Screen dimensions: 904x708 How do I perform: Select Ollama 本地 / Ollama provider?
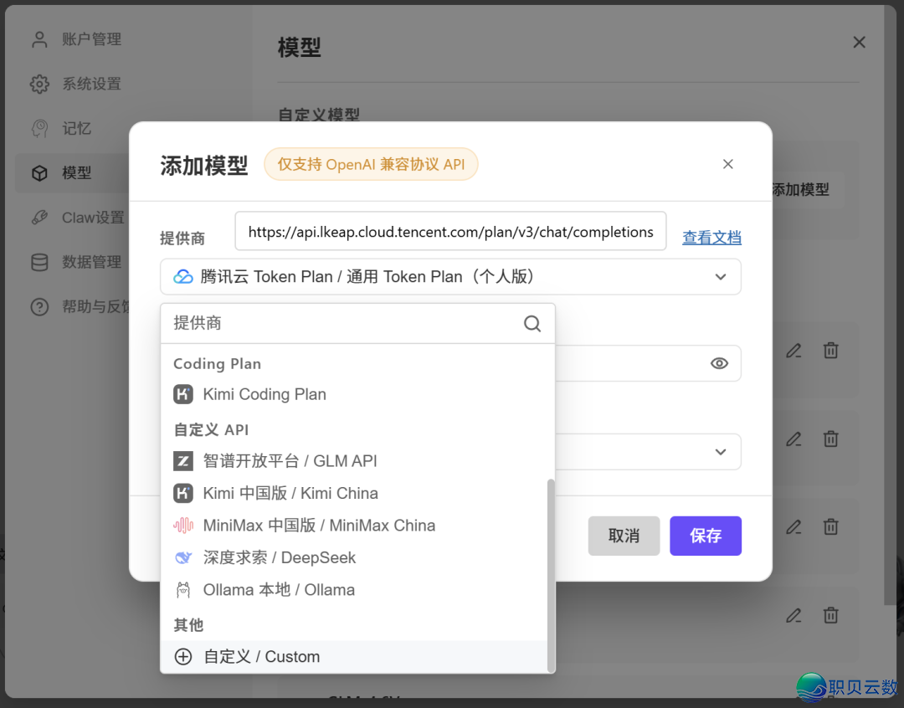[x=354, y=590]
